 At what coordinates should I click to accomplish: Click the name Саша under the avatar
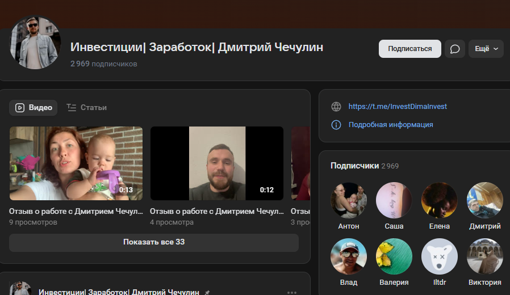[394, 226]
